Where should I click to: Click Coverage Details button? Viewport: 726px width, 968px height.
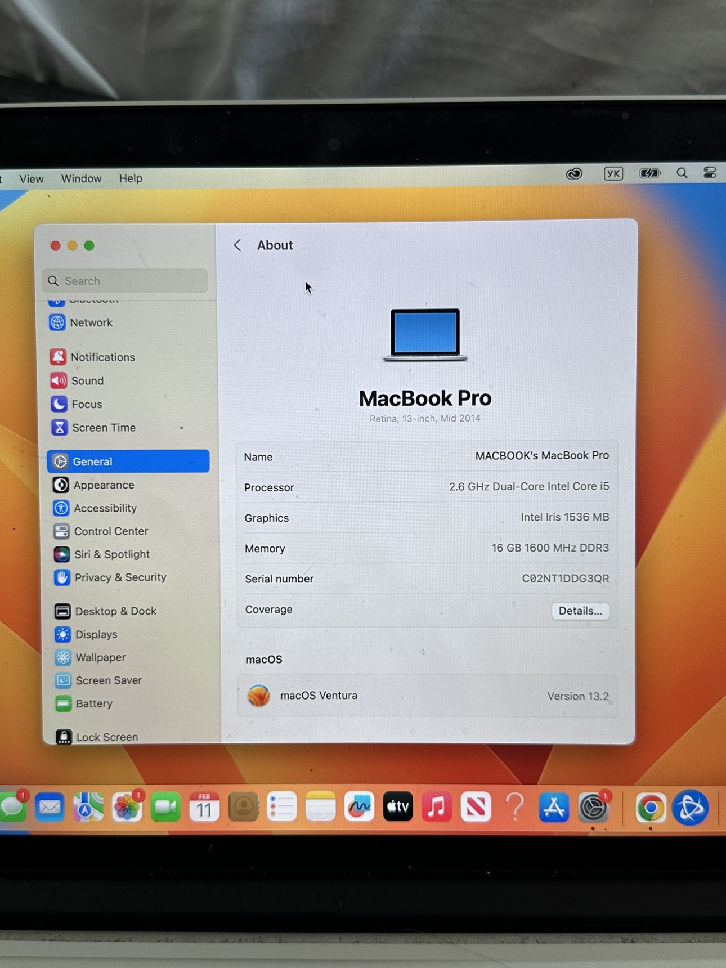(x=580, y=611)
